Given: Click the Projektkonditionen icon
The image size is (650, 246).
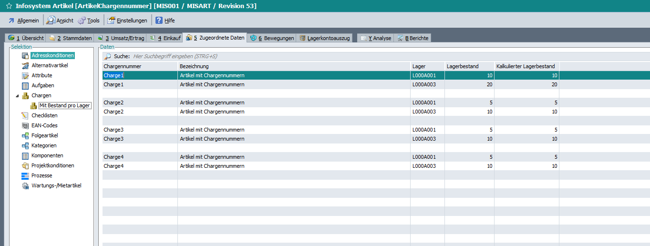Looking at the screenshot, I should click(25, 166).
